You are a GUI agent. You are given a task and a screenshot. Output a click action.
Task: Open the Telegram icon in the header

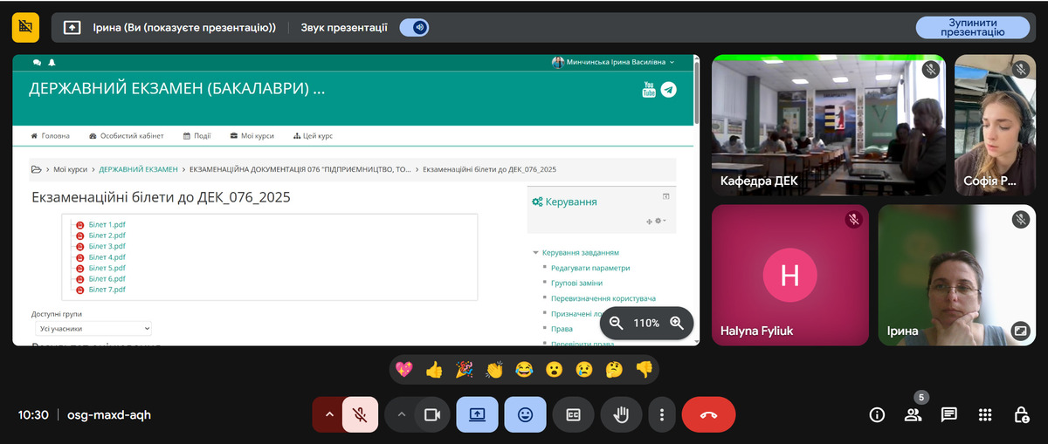[669, 89]
